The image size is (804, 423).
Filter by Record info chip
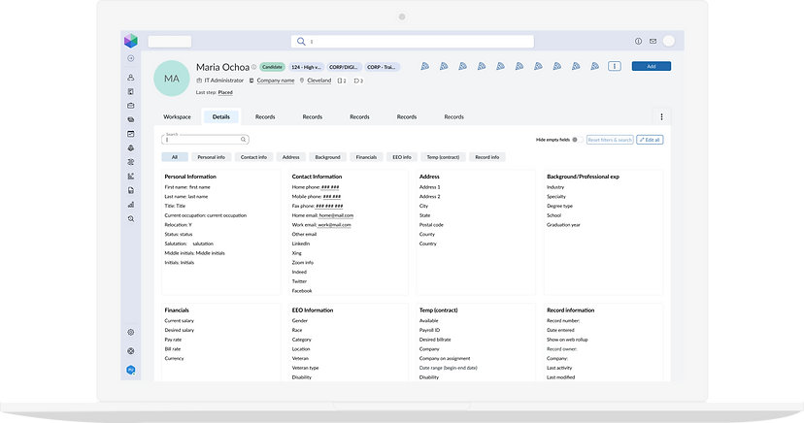[x=487, y=157]
